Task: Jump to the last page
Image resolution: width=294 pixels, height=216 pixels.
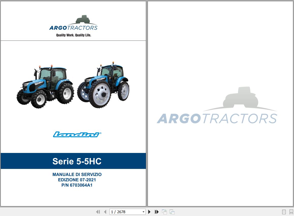Action: [157, 212]
